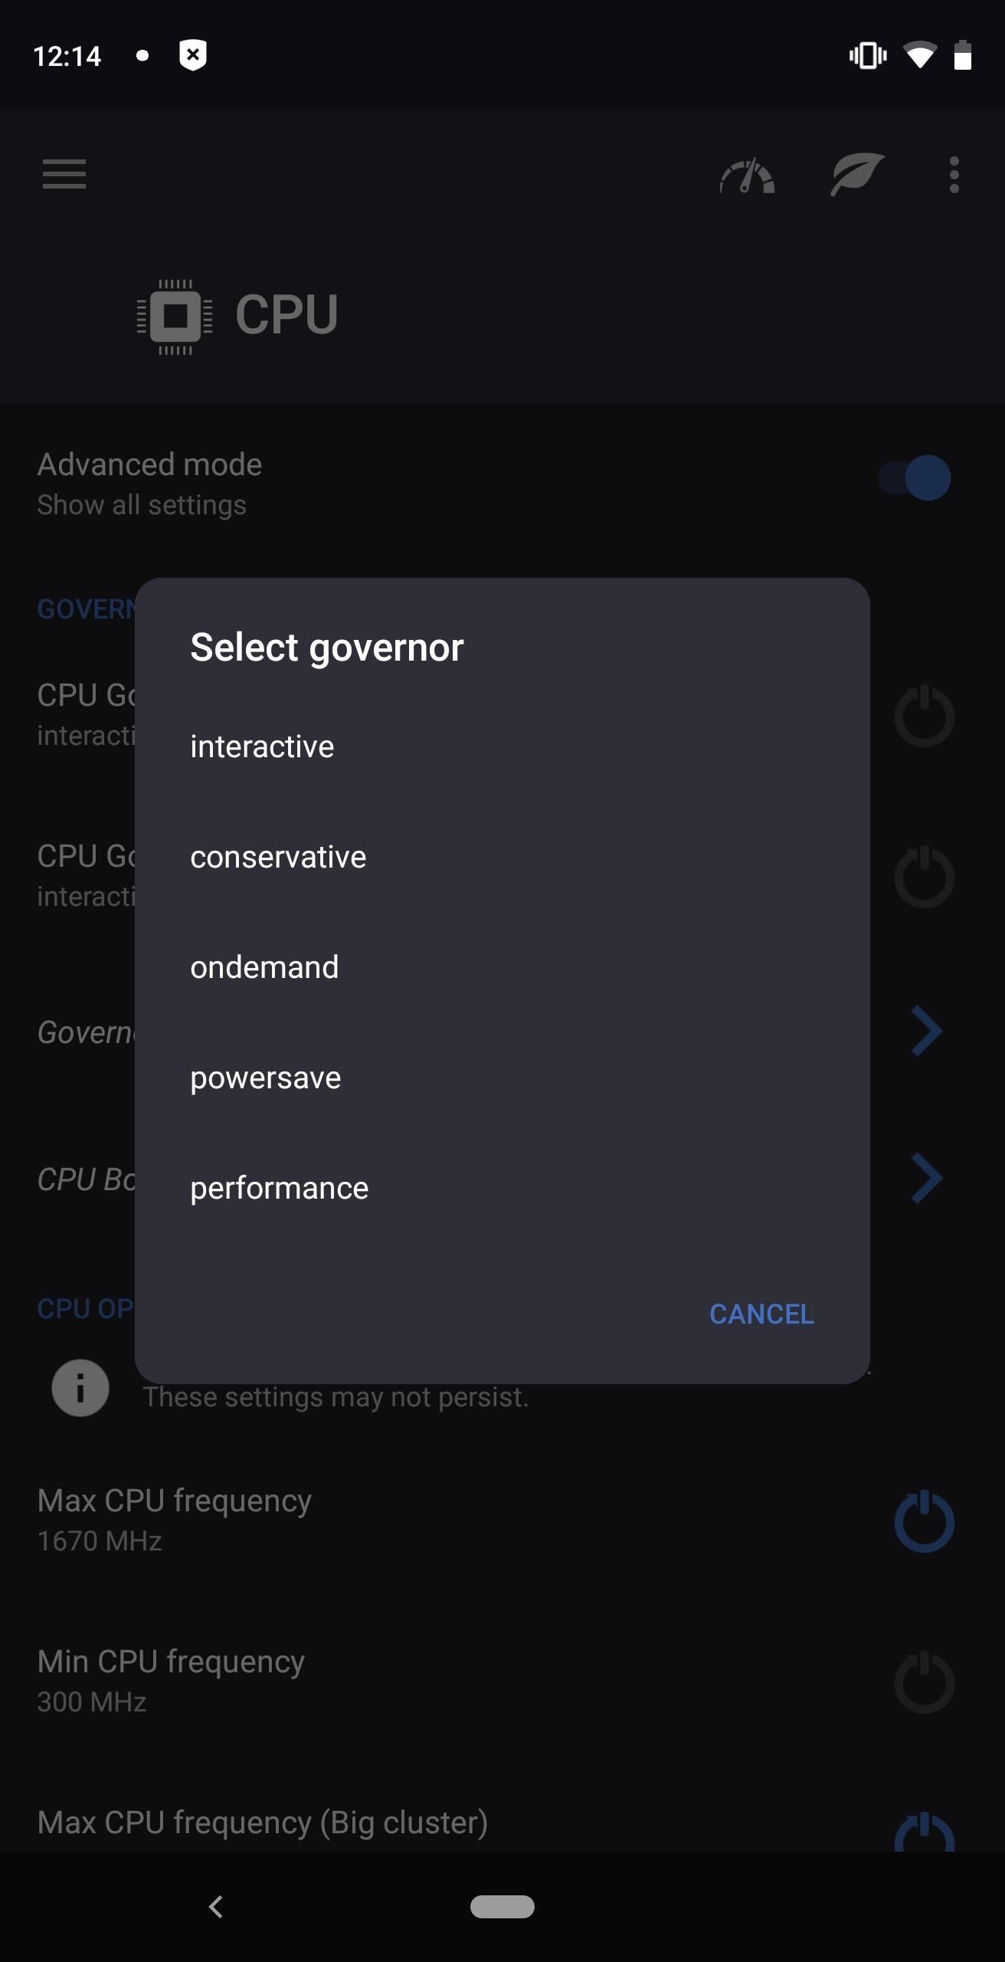Choose the ondemand governor

[x=502, y=967]
